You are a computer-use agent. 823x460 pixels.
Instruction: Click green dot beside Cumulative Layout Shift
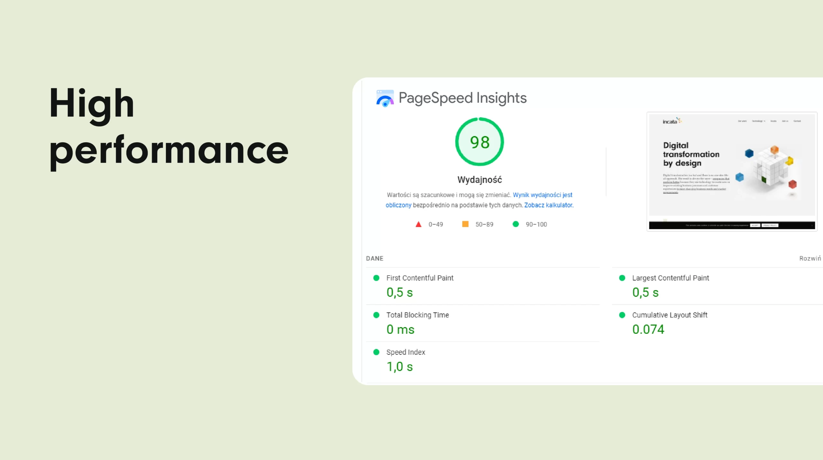tap(622, 315)
